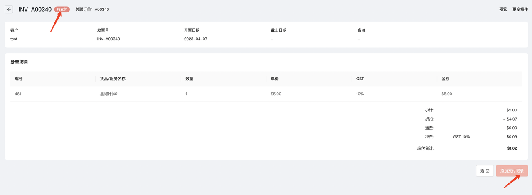Screen dimensions: 532x195
Task: Click the back arrow icon
Action: click(x=9, y=9)
